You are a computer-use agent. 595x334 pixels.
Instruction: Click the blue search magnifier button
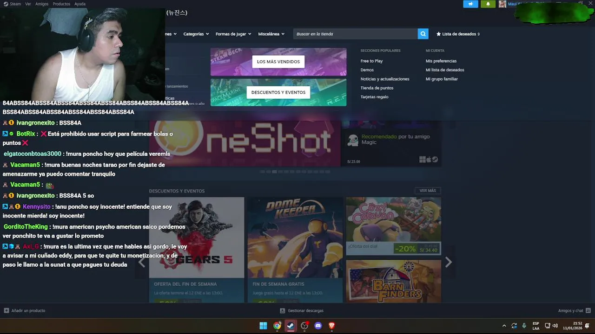tap(423, 34)
